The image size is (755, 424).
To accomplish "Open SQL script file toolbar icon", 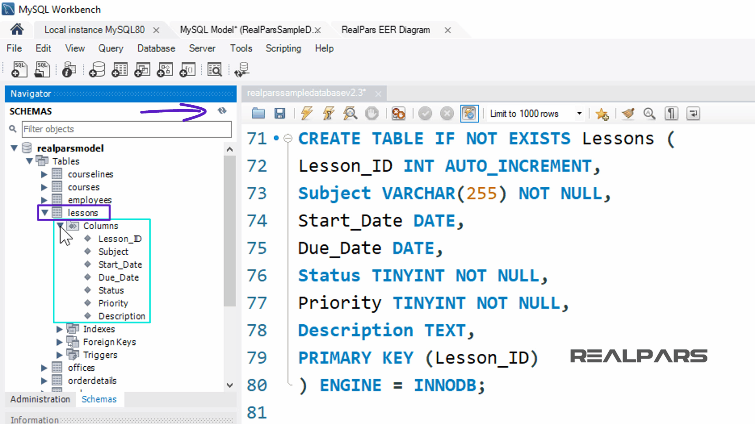I will (x=42, y=69).
